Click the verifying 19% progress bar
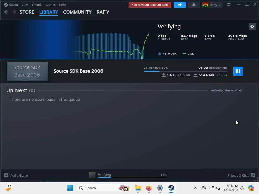 click(185, 71)
